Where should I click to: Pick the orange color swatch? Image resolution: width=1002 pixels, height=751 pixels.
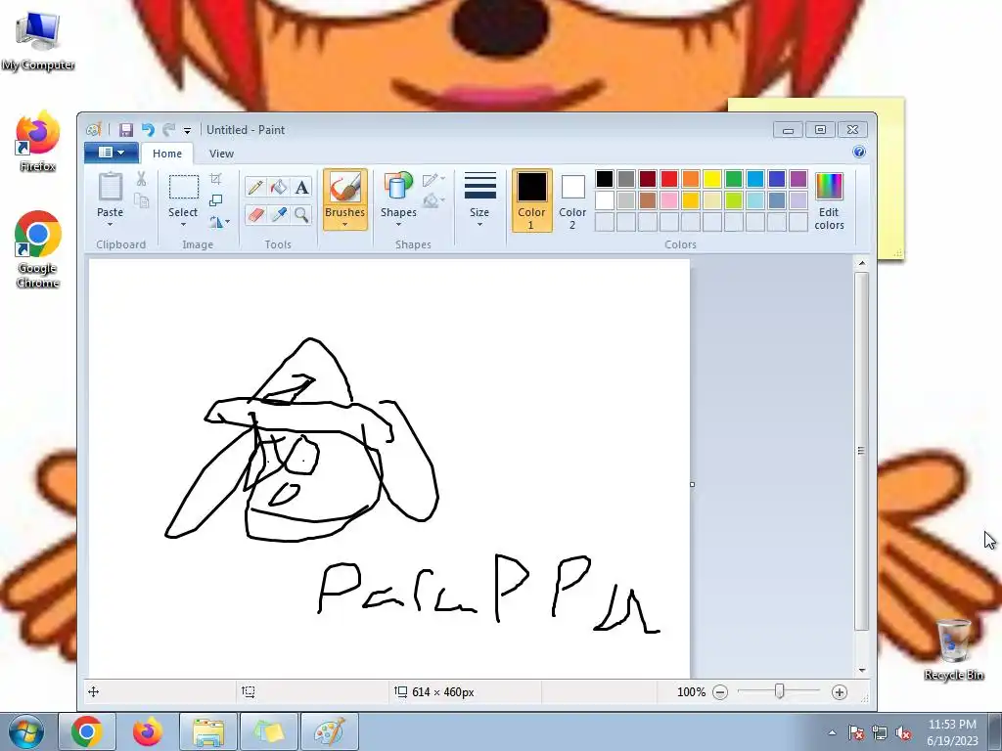tap(691, 179)
